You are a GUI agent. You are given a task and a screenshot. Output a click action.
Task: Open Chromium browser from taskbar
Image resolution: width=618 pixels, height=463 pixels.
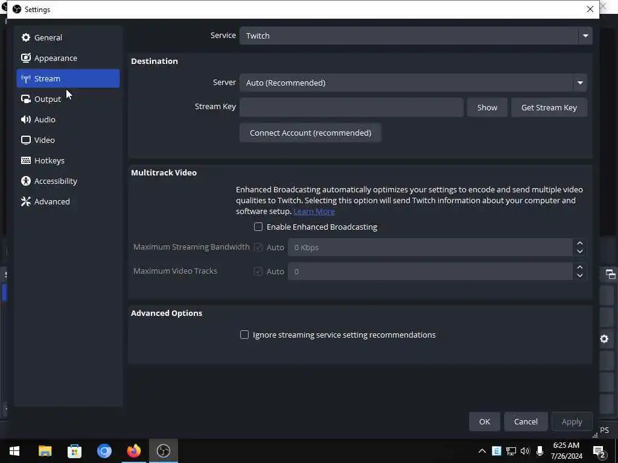[x=104, y=451]
